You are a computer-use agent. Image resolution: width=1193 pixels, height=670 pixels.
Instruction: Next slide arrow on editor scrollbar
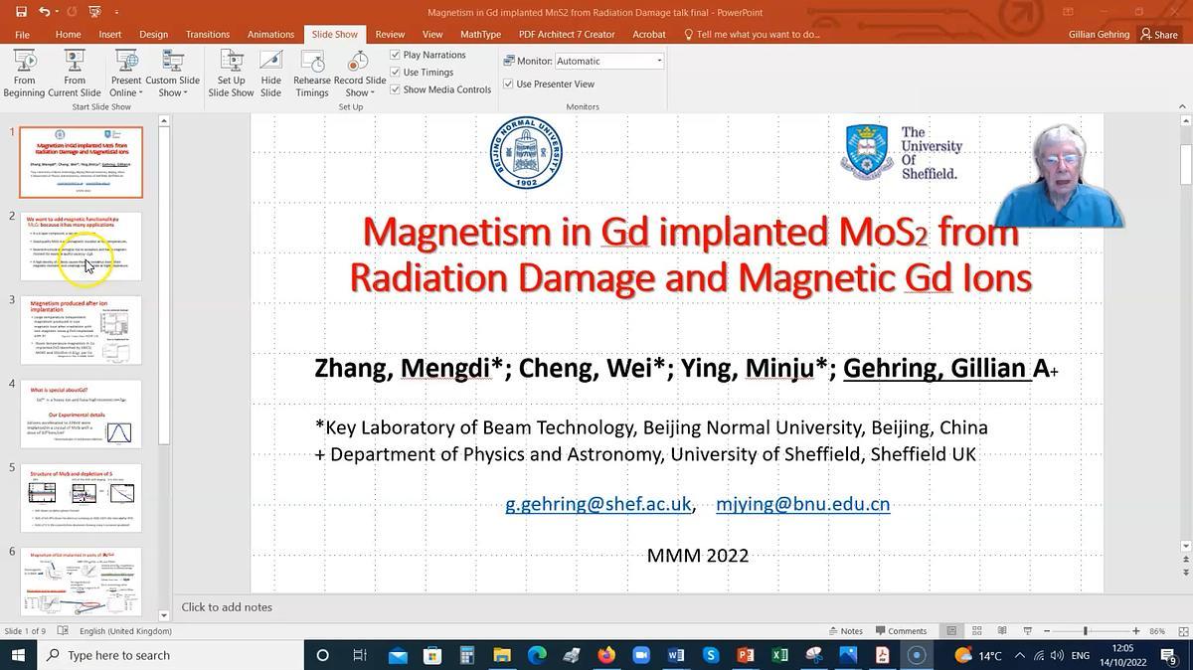coord(1186,573)
